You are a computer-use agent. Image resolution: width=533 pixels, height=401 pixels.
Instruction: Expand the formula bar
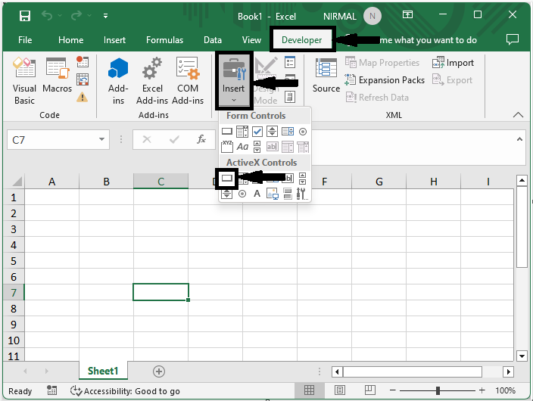(x=519, y=139)
